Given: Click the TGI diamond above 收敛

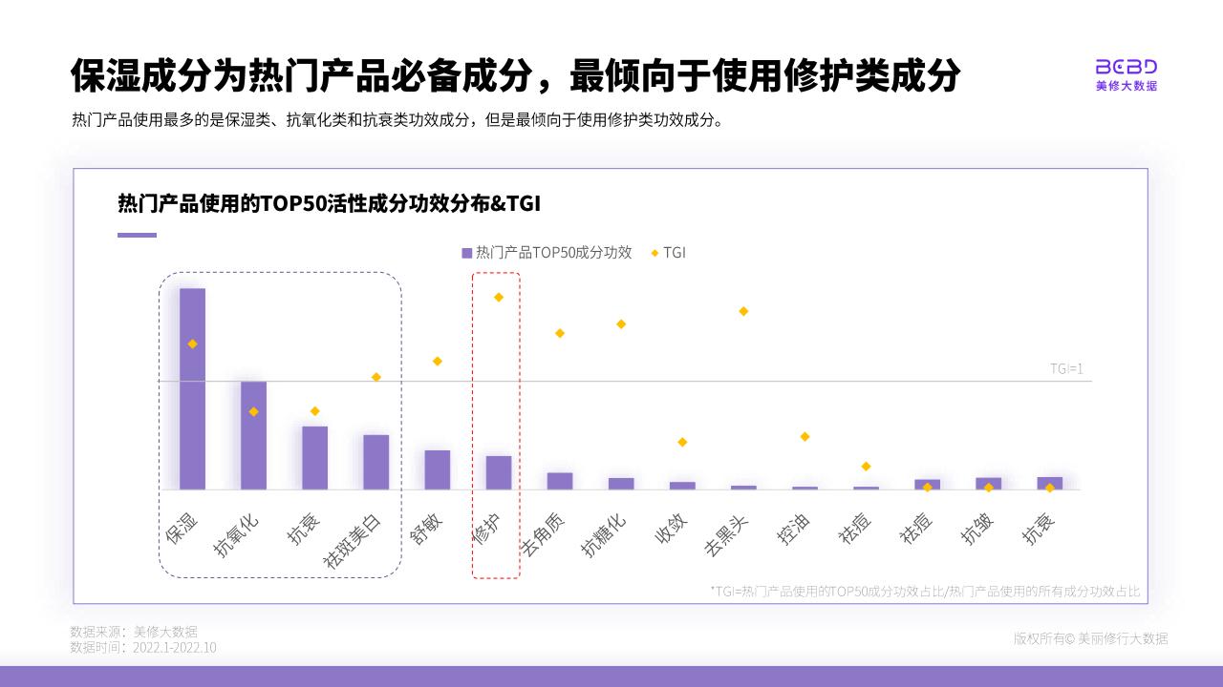Looking at the screenshot, I should point(681,442).
